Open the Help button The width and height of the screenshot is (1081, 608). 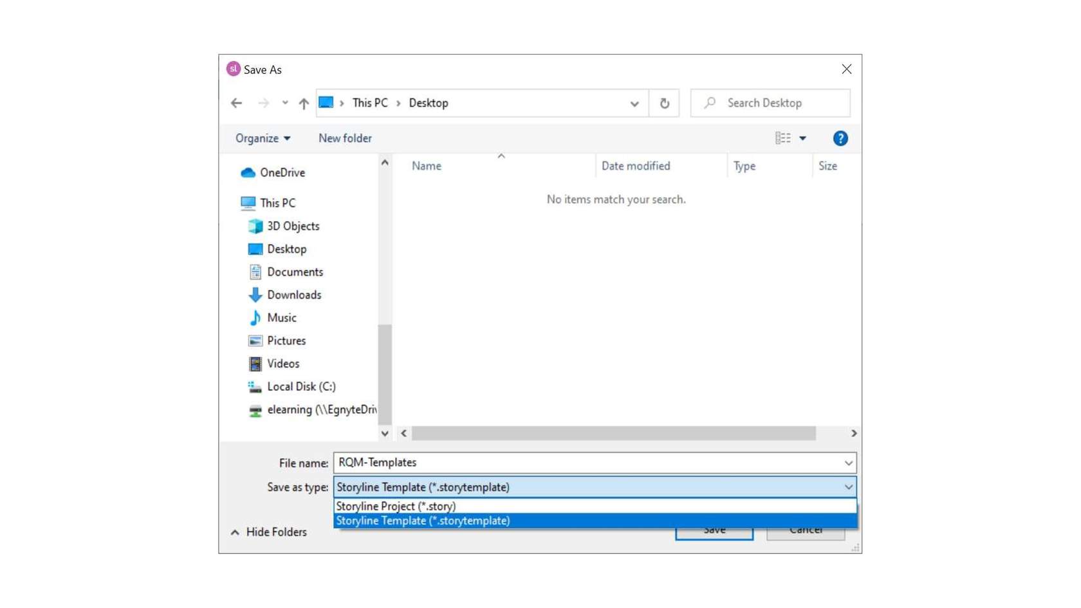[840, 138]
